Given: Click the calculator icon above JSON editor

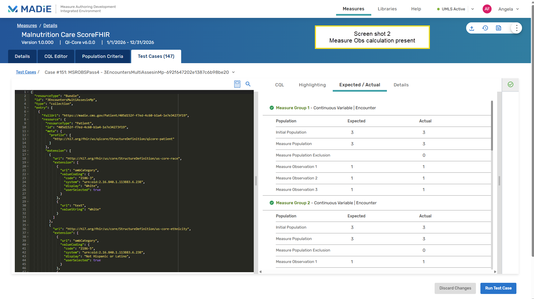Looking at the screenshot, I should (237, 84).
